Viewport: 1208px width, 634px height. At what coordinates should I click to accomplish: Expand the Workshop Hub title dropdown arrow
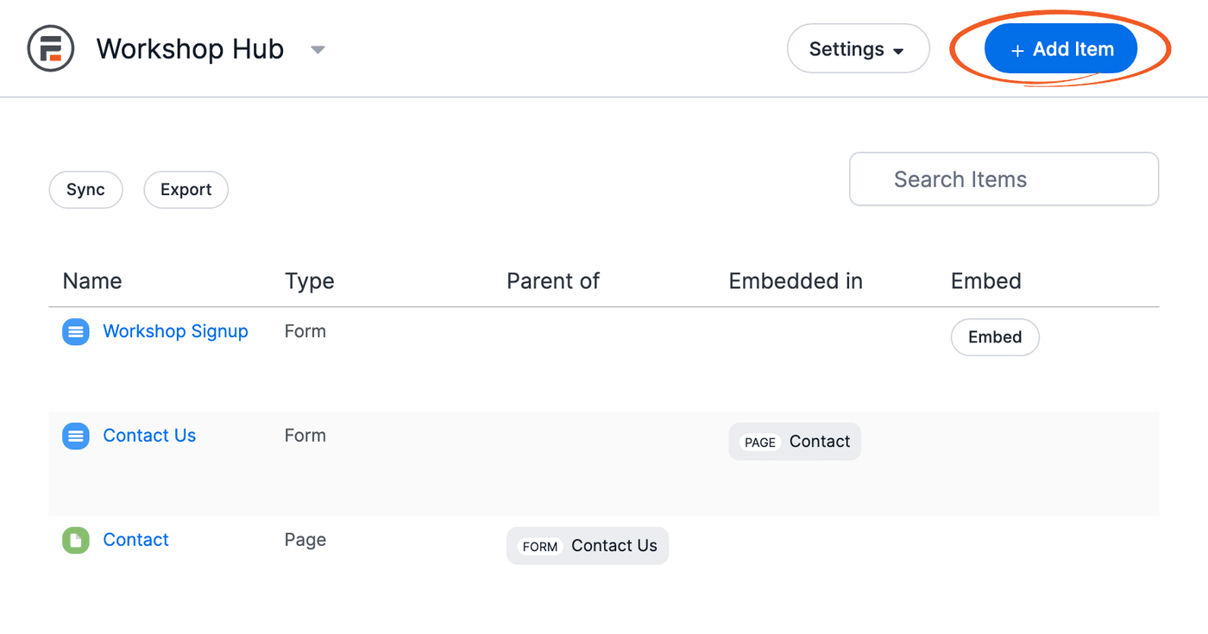click(x=318, y=50)
